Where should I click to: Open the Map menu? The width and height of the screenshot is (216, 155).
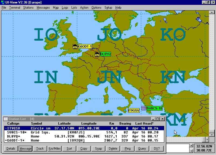tap(56, 8)
